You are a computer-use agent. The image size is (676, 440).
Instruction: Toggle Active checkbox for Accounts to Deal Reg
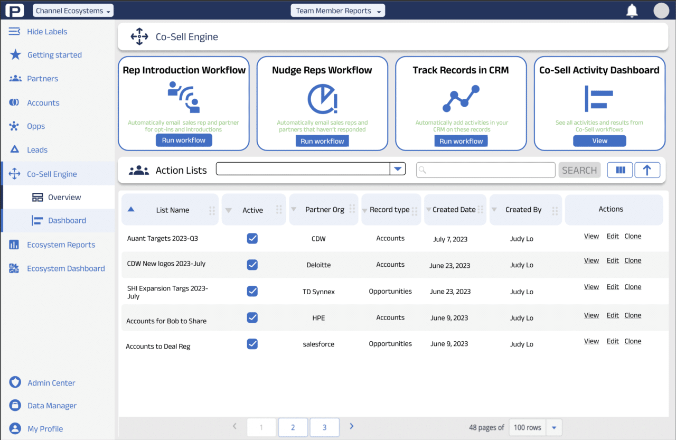pos(252,344)
